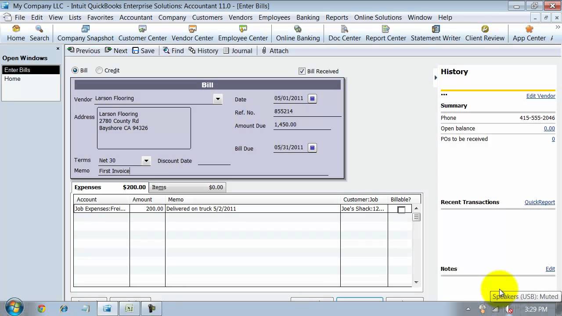Open the Vendors menu
Image resolution: width=562 pixels, height=316 pixels.
241,18
